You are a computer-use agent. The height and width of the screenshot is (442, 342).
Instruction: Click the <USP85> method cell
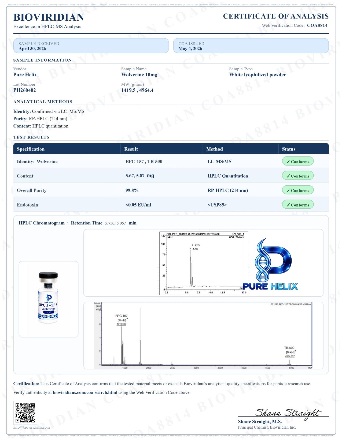click(217, 205)
